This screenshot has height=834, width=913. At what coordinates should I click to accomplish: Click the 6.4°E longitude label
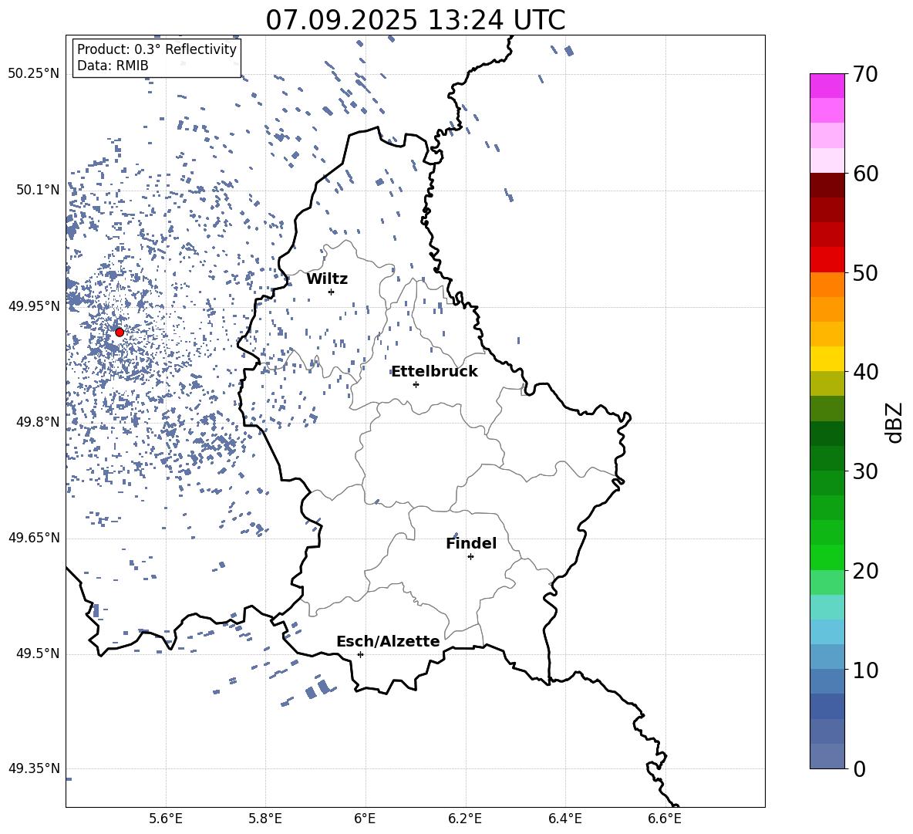pos(564,819)
